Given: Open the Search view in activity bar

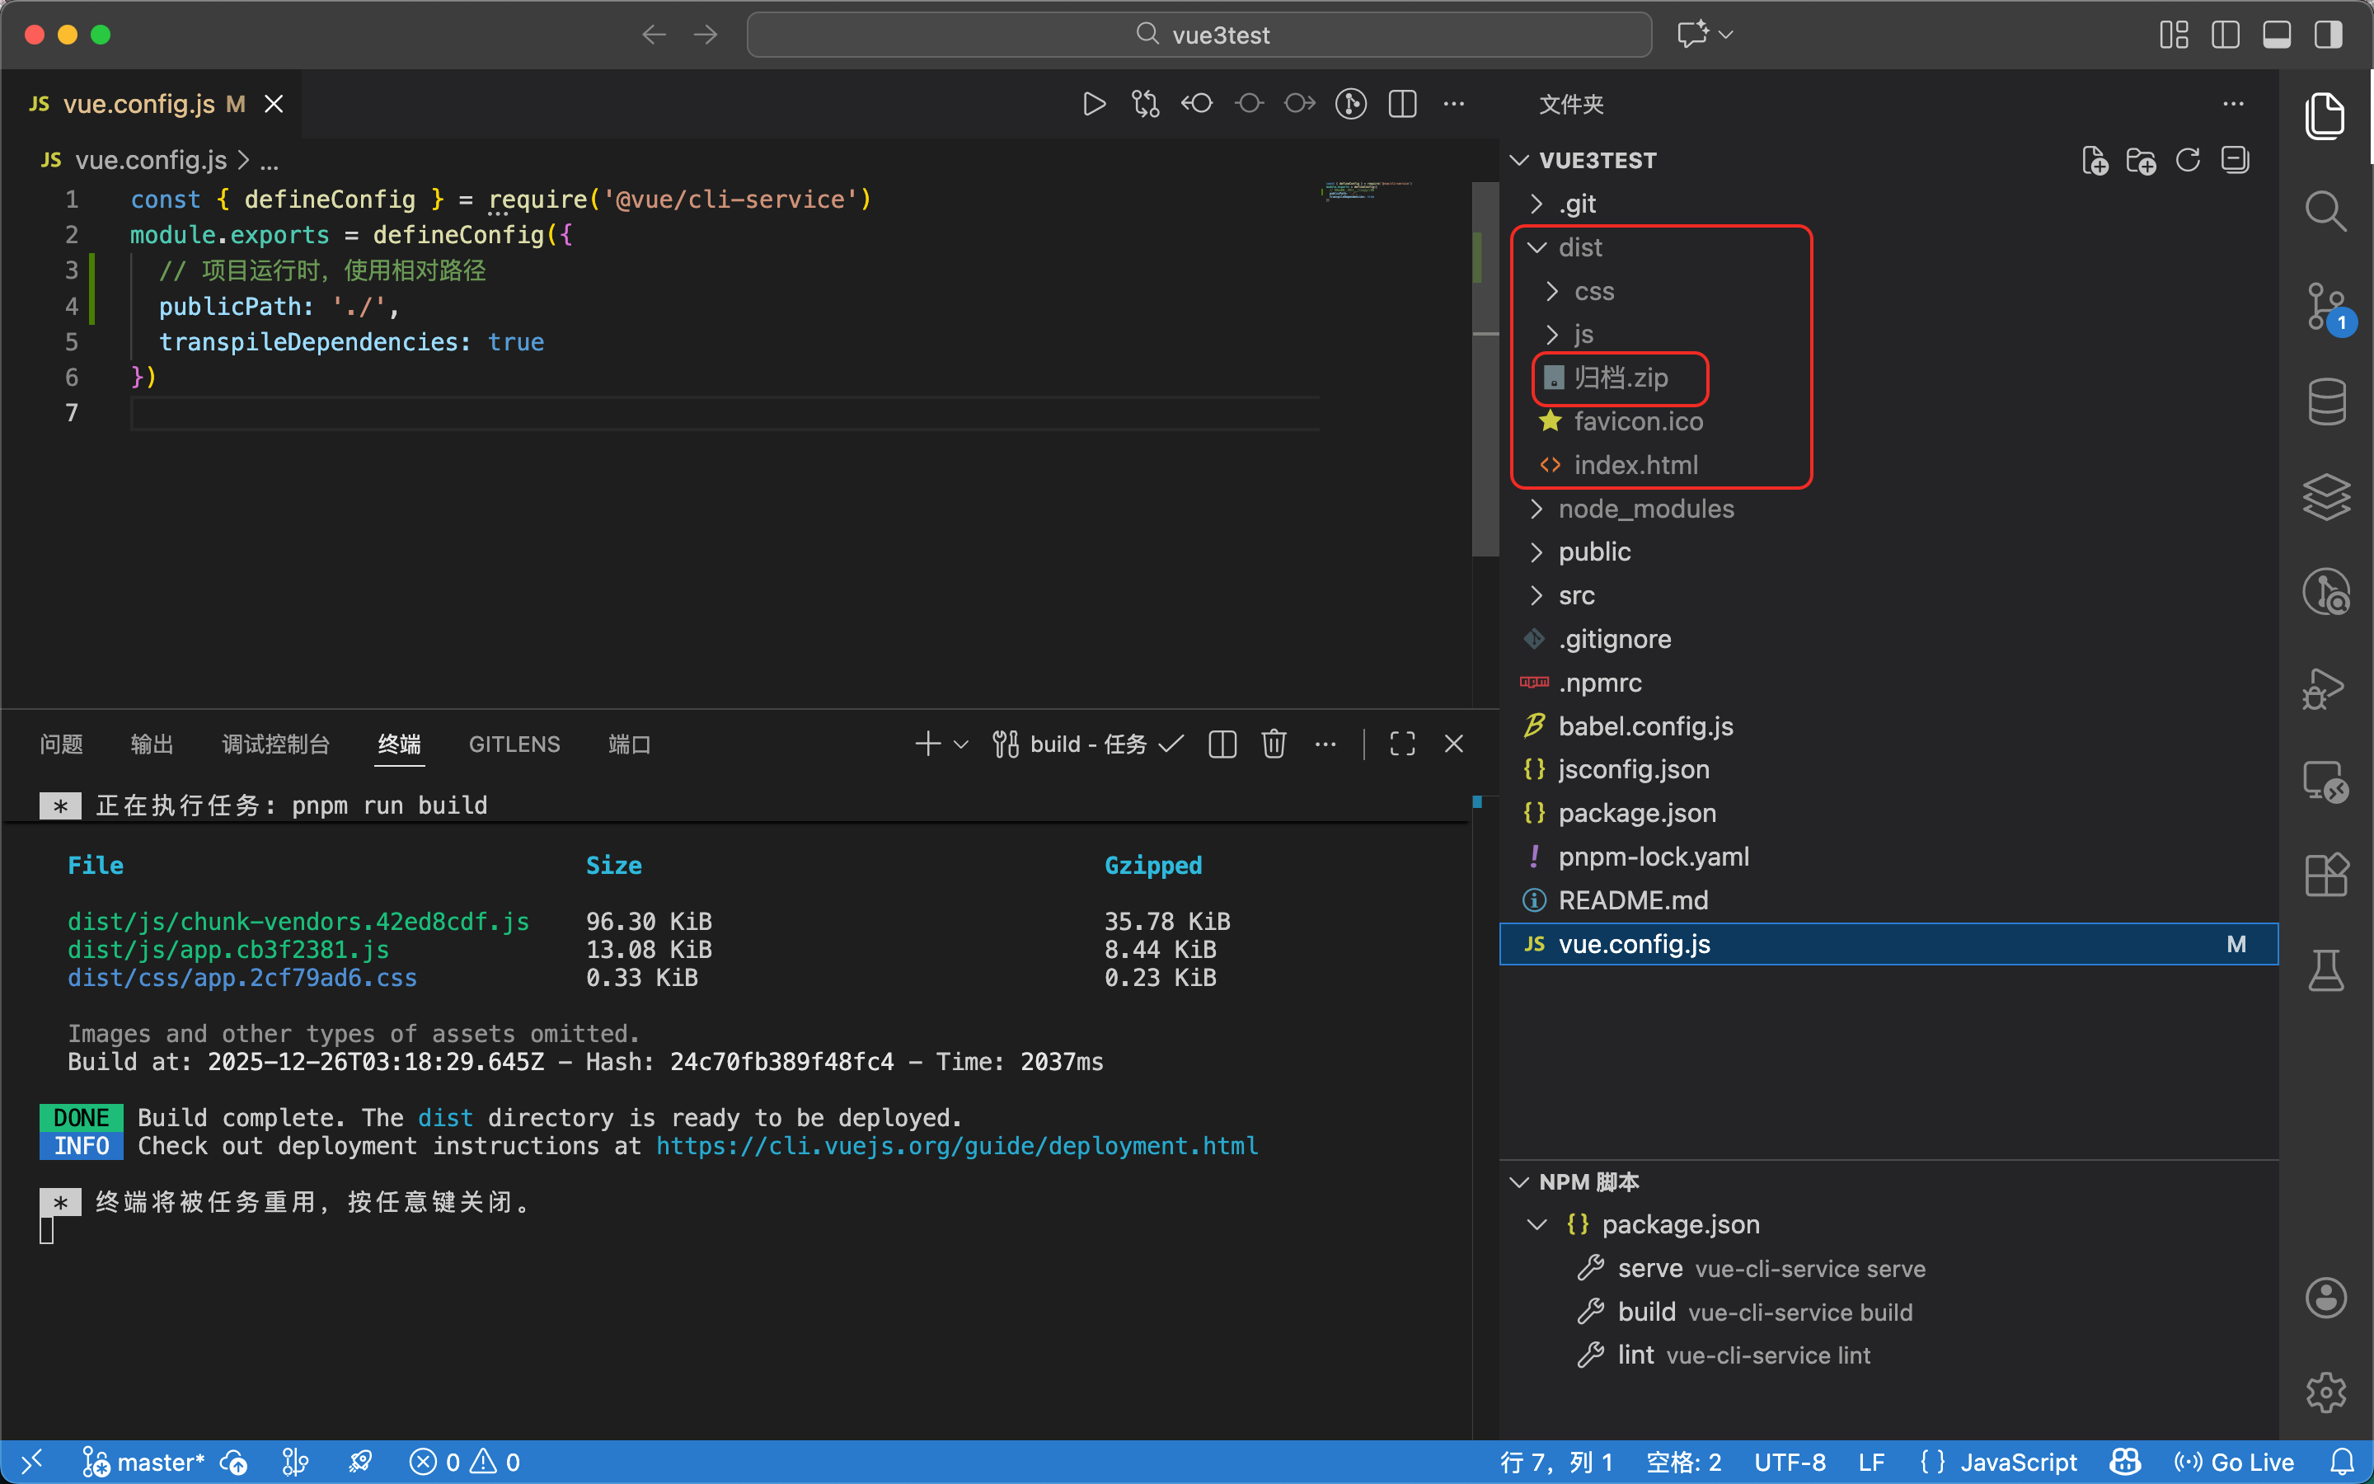Looking at the screenshot, I should click(2325, 211).
